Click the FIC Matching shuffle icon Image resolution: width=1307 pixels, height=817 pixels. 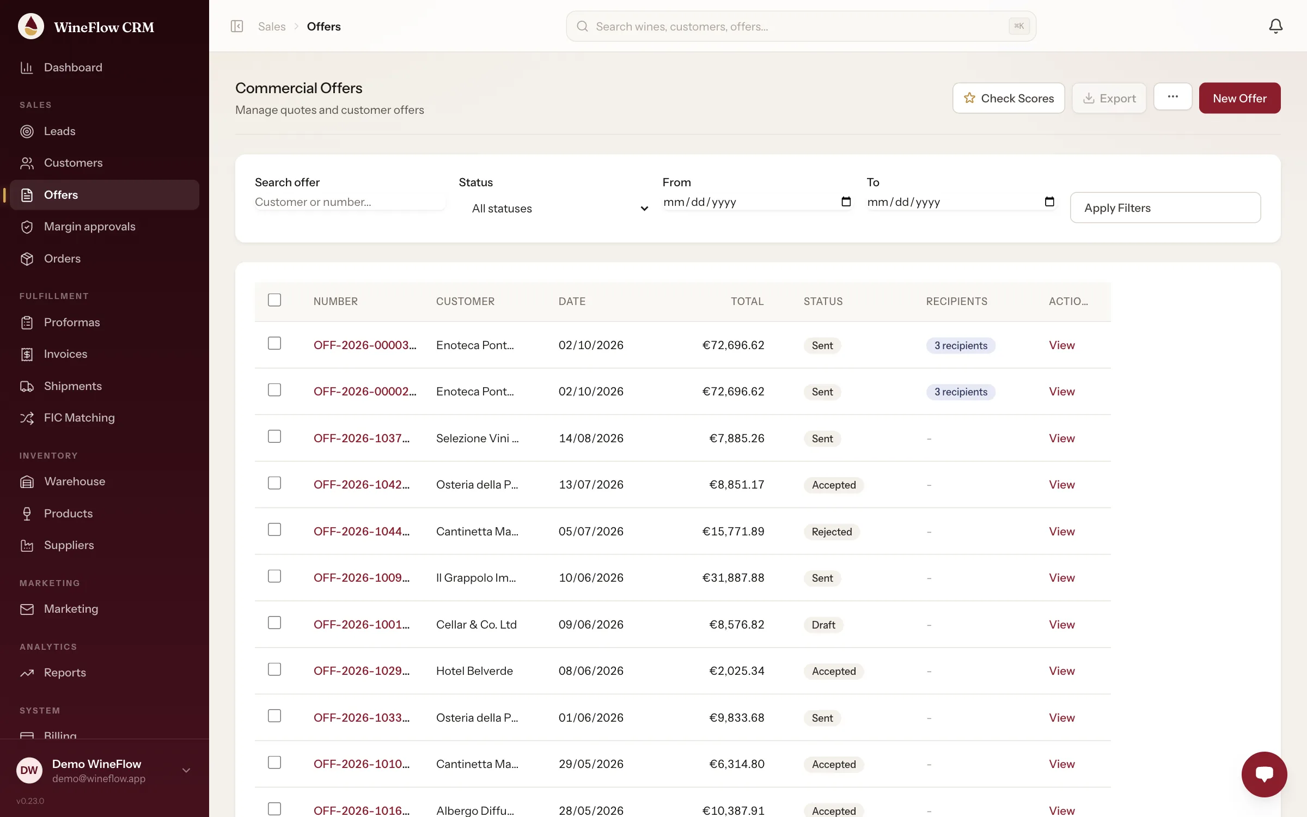tap(27, 418)
